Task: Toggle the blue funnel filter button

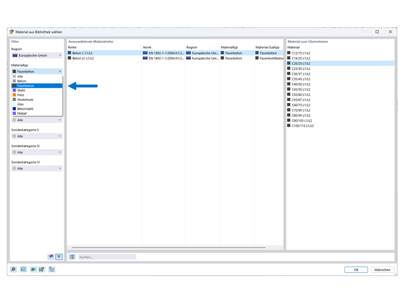Action: tap(59, 257)
